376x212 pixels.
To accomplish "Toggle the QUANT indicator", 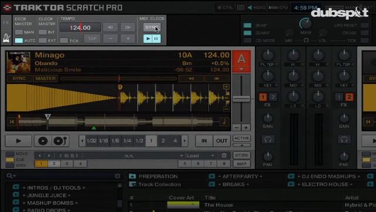I will pos(247,33).
